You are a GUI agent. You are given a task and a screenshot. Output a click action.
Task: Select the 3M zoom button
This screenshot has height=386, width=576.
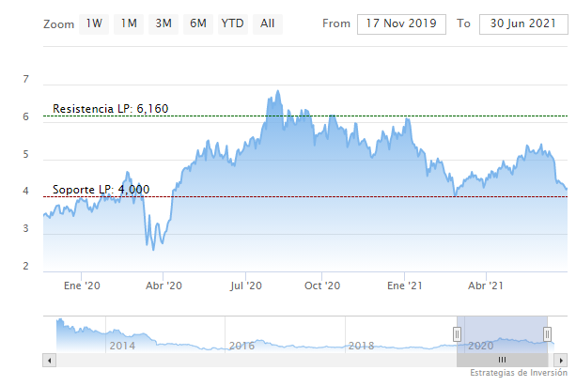point(163,23)
